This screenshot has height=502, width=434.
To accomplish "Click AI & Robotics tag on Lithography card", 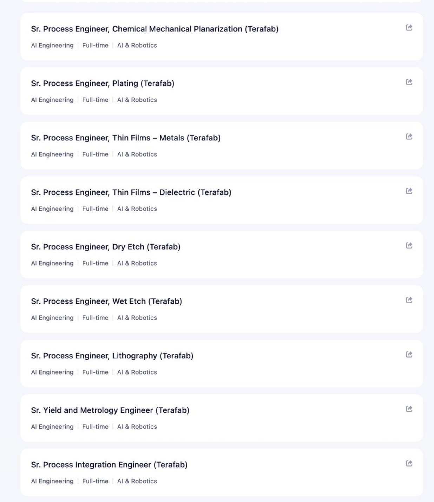I will 137,372.
